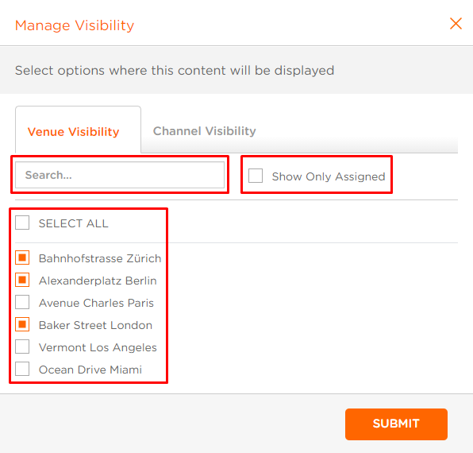Click the Baker Street London venue name

tap(95, 325)
